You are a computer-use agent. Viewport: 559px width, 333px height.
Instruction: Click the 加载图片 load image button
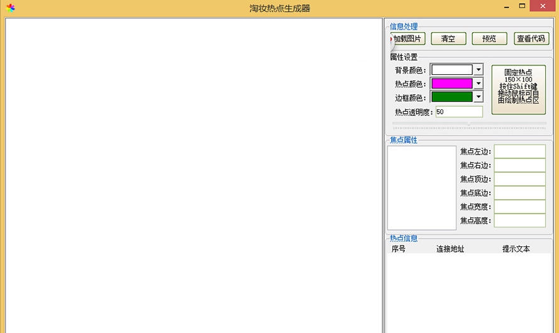coord(408,38)
